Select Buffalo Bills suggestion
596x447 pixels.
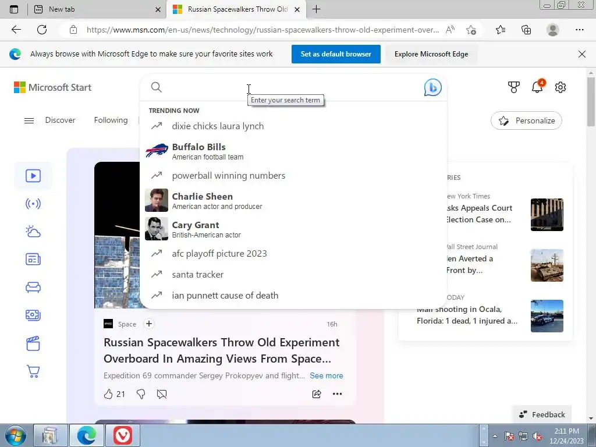point(293,151)
